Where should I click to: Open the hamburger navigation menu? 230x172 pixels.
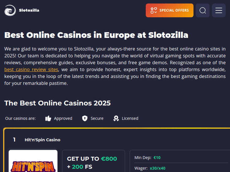[219, 10]
